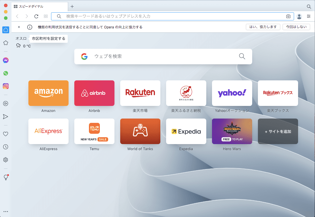Reload the page
This screenshot has width=315, height=217.
36,16
